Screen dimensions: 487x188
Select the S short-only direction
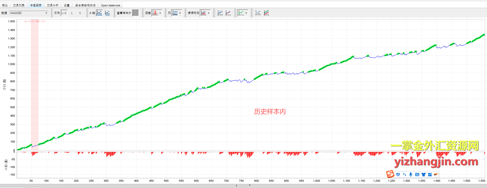tap(80, 13)
